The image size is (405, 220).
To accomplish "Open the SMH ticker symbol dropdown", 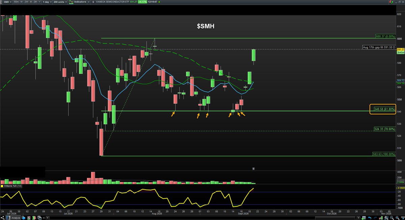I will [x=7, y=2].
